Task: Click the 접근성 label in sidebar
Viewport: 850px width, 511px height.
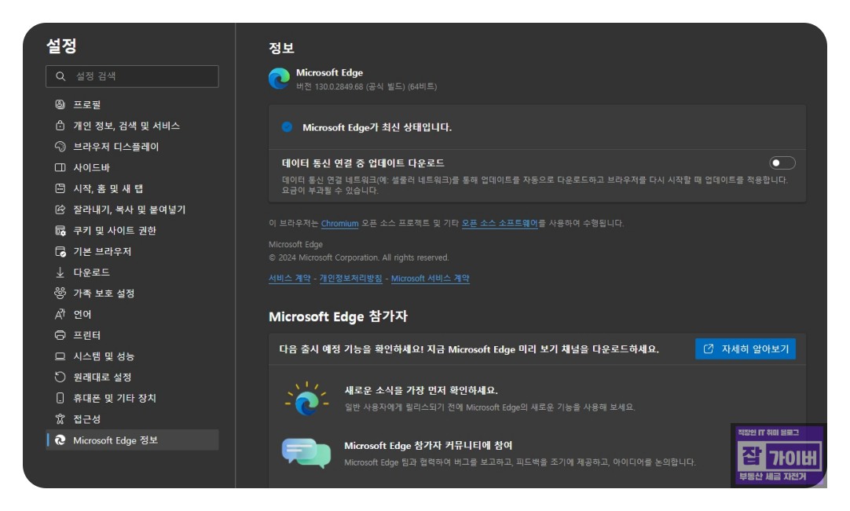Action: pos(86,419)
